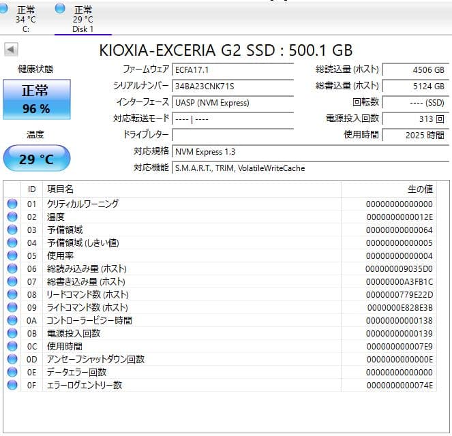
Task: Click raw value 000000000012E
Action: click(400, 217)
